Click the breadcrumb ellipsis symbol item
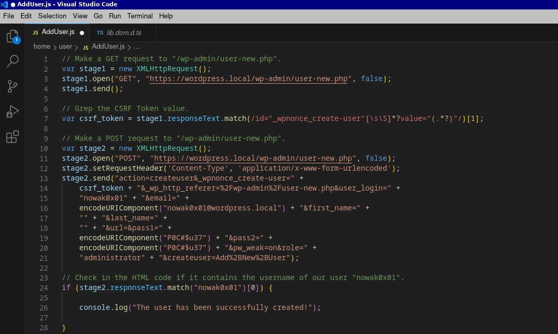The image size is (558, 334). pos(136,47)
